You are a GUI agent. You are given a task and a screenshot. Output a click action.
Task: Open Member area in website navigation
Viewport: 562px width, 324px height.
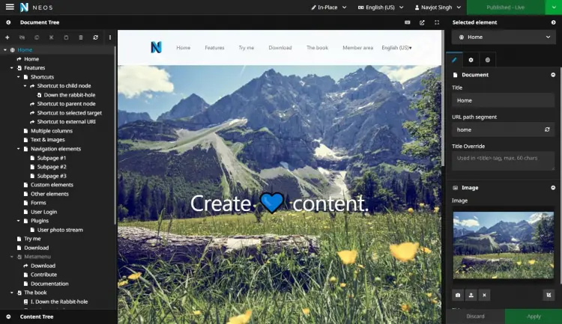[357, 48]
